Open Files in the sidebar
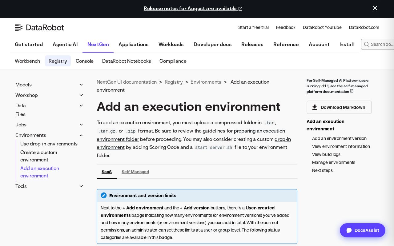 point(20,114)
